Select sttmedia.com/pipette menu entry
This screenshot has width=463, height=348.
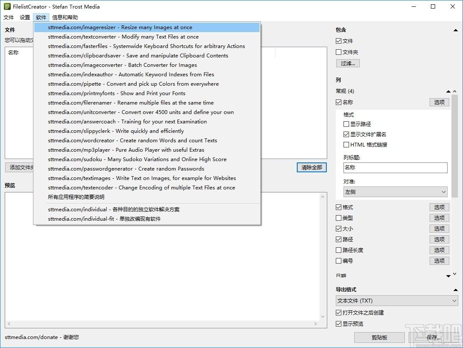[147, 84]
